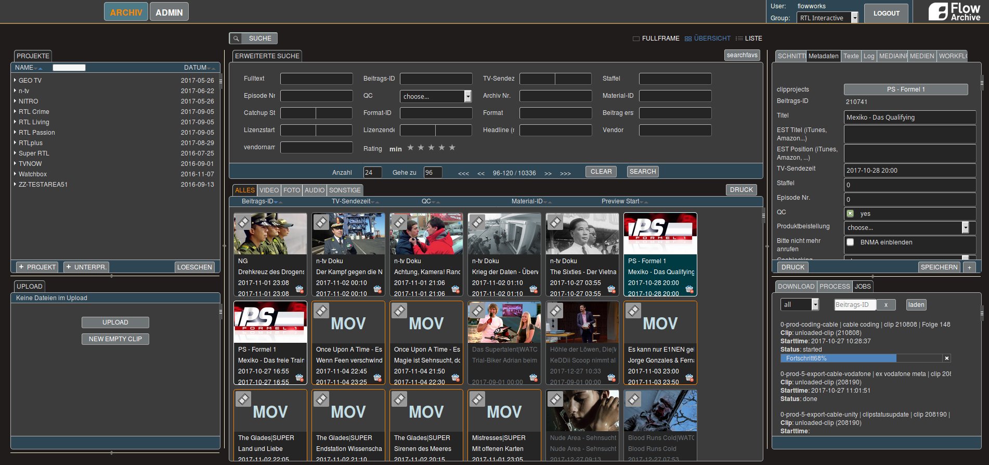Switch to the LISTE view icon
Viewport: 989px width, 465px height.
pyautogui.click(x=739, y=38)
